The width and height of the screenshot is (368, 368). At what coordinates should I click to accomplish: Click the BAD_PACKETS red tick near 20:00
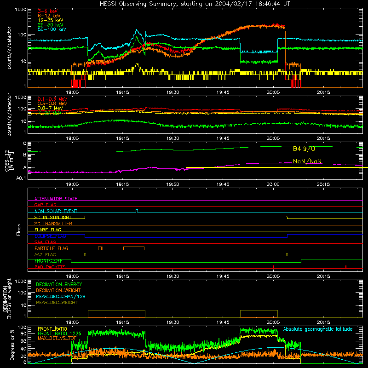click(x=273, y=267)
